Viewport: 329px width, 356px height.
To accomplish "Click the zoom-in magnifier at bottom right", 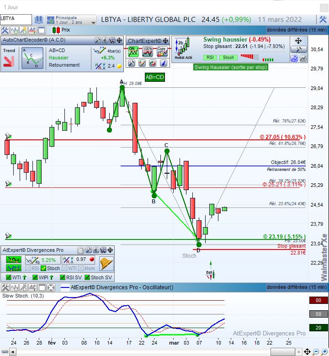I will [324, 352].
